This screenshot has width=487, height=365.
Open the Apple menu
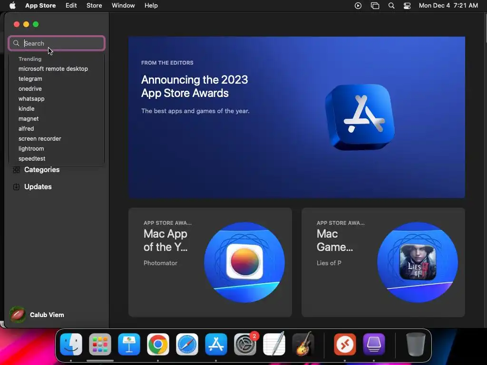(12, 5)
